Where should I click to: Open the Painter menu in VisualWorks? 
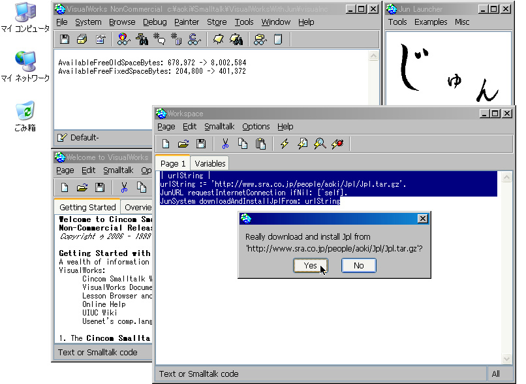pos(187,22)
